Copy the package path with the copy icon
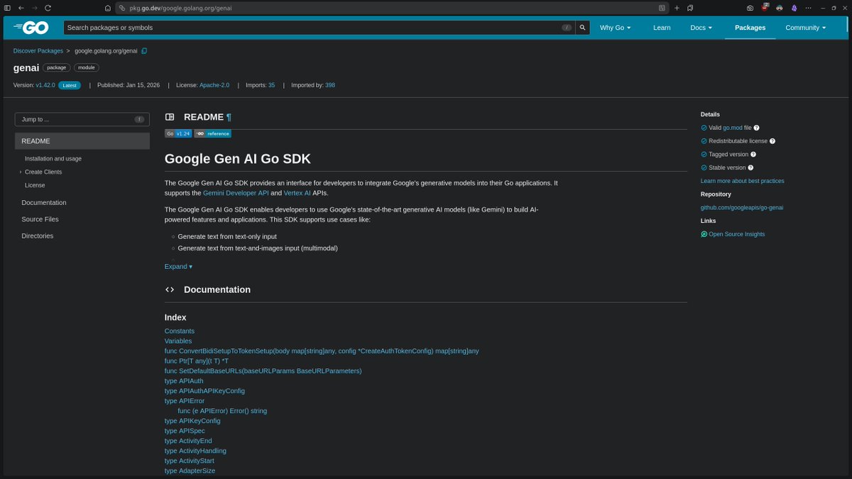 [x=144, y=51]
